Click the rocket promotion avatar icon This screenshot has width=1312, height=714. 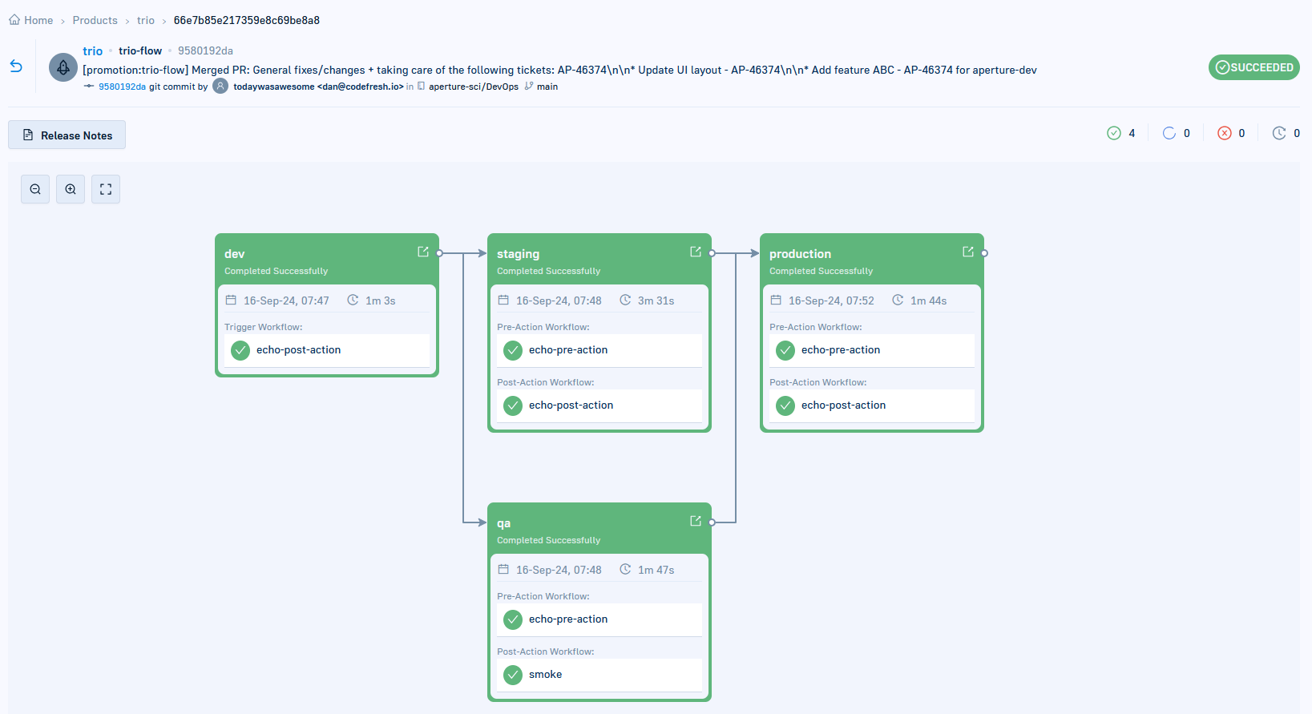click(63, 67)
